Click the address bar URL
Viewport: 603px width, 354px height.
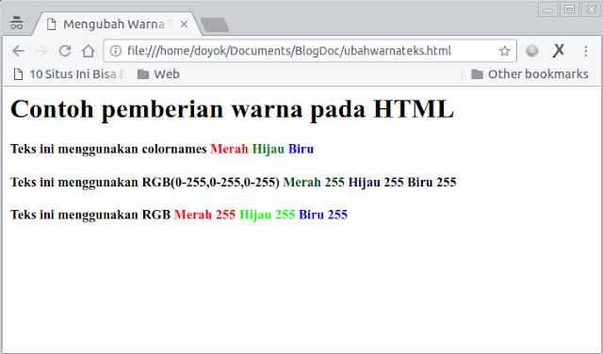click(289, 51)
